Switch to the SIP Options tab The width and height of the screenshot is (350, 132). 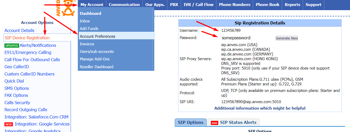point(190,123)
